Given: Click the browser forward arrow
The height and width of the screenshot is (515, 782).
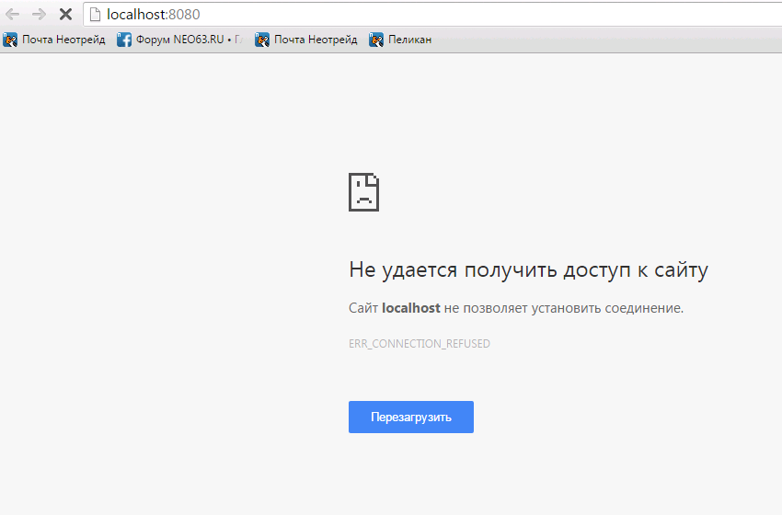Looking at the screenshot, I should tap(39, 15).
